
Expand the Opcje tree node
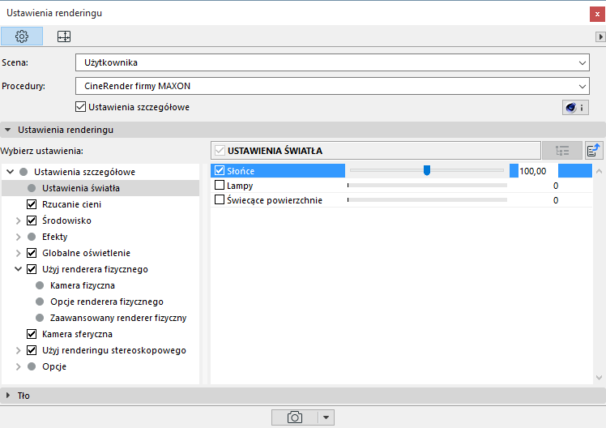tap(18, 367)
